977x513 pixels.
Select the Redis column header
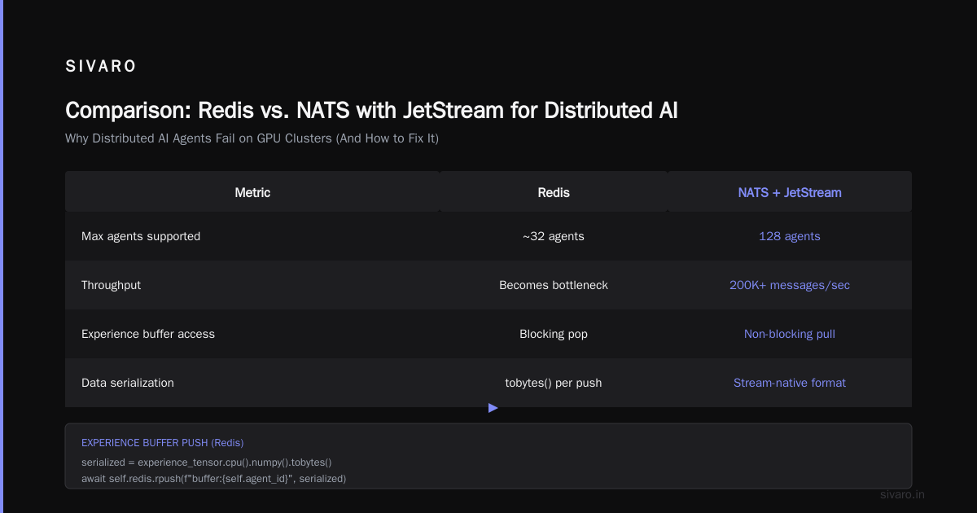pyautogui.click(x=554, y=193)
